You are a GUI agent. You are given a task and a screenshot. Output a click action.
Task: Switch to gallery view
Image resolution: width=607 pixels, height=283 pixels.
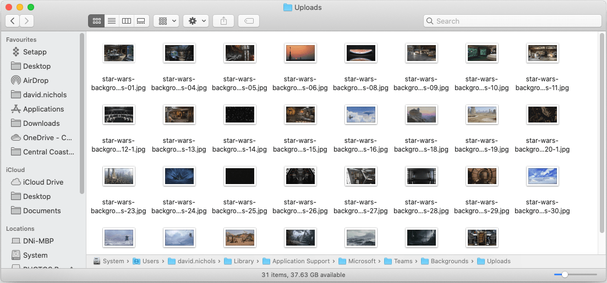(x=141, y=21)
